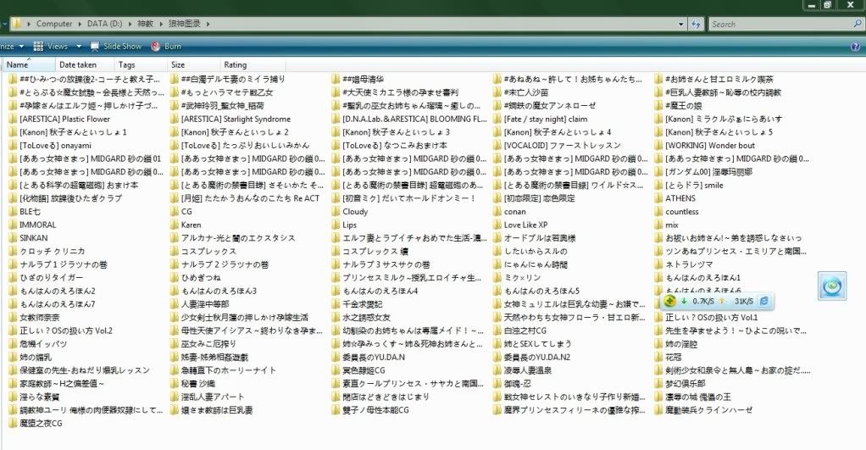Expand the address bar history dropdown
The height and width of the screenshot is (450, 866).
click(681, 25)
